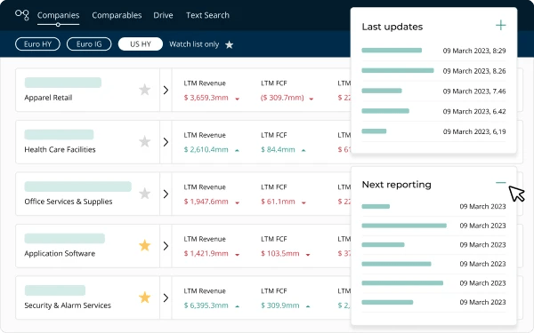Click the Office Services & Supplies label
Viewport: 534px width, 333px height.
point(69,202)
